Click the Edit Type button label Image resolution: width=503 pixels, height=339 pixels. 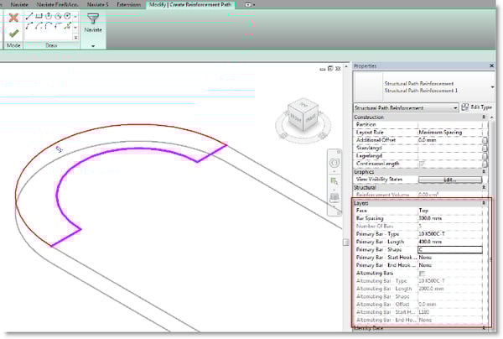point(481,107)
